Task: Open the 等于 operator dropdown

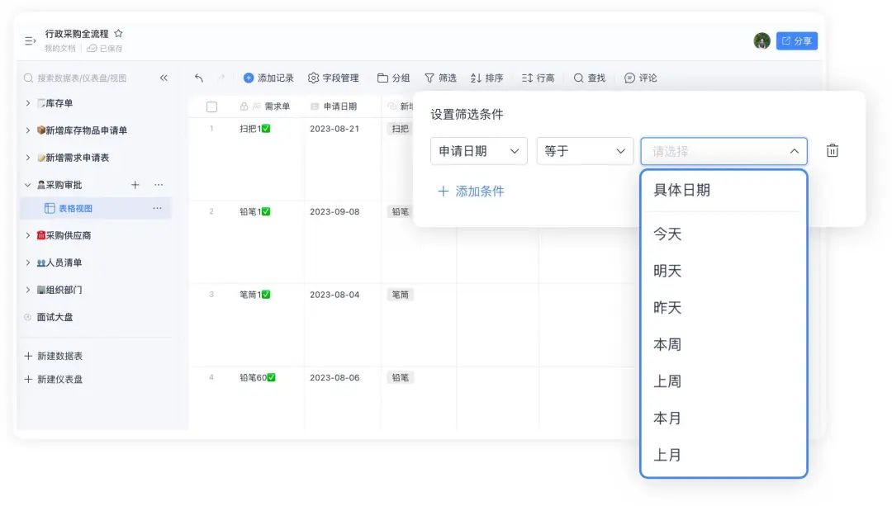Action: pos(585,151)
